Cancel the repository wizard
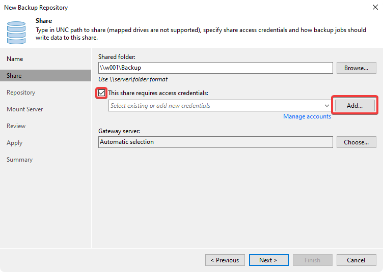The image size is (383, 272). coord(356,260)
